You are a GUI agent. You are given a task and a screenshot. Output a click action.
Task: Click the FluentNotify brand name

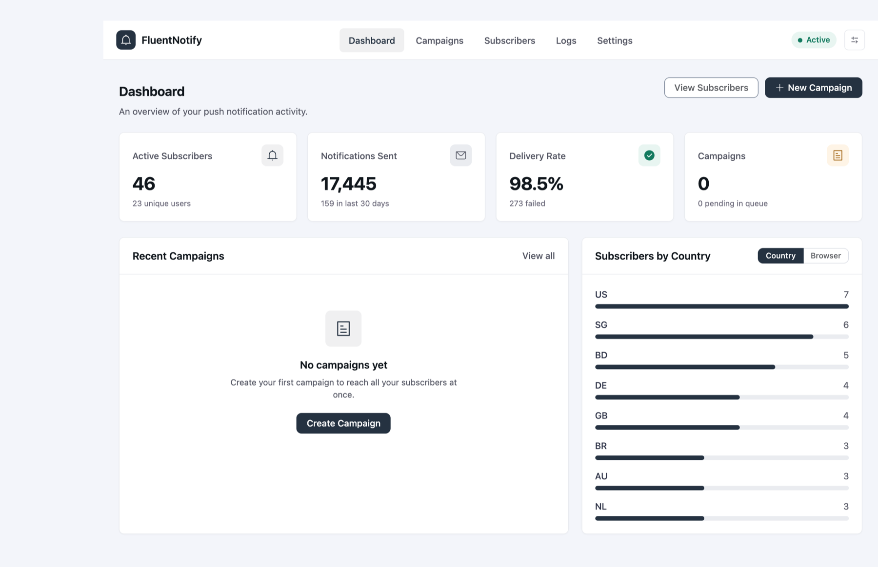tap(172, 40)
